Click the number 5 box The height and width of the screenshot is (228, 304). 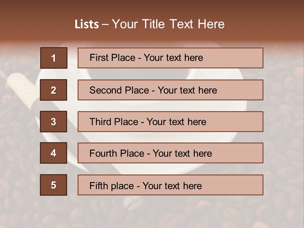[x=54, y=185]
